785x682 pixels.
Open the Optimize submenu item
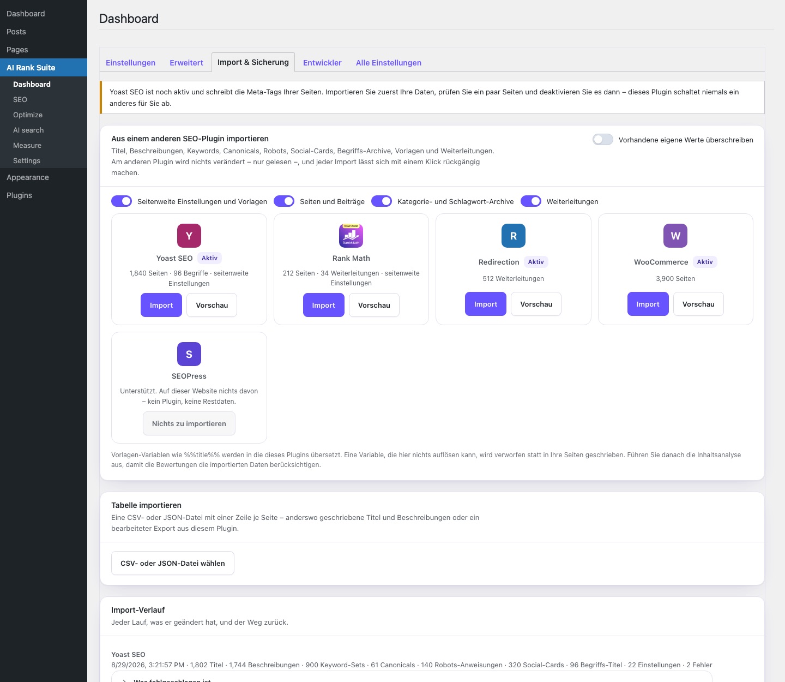tap(44, 115)
